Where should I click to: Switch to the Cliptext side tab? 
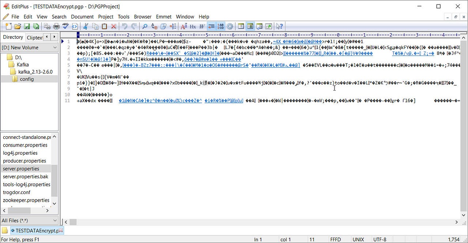click(34, 37)
